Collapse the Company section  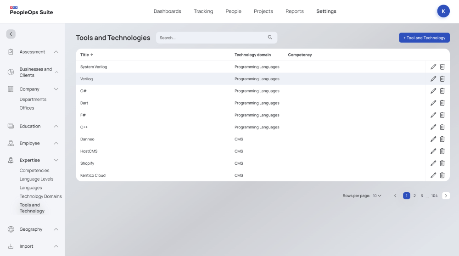point(56,89)
